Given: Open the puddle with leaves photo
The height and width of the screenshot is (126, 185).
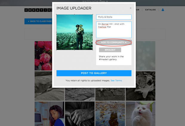Looking at the screenshot, I should [110, 114].
